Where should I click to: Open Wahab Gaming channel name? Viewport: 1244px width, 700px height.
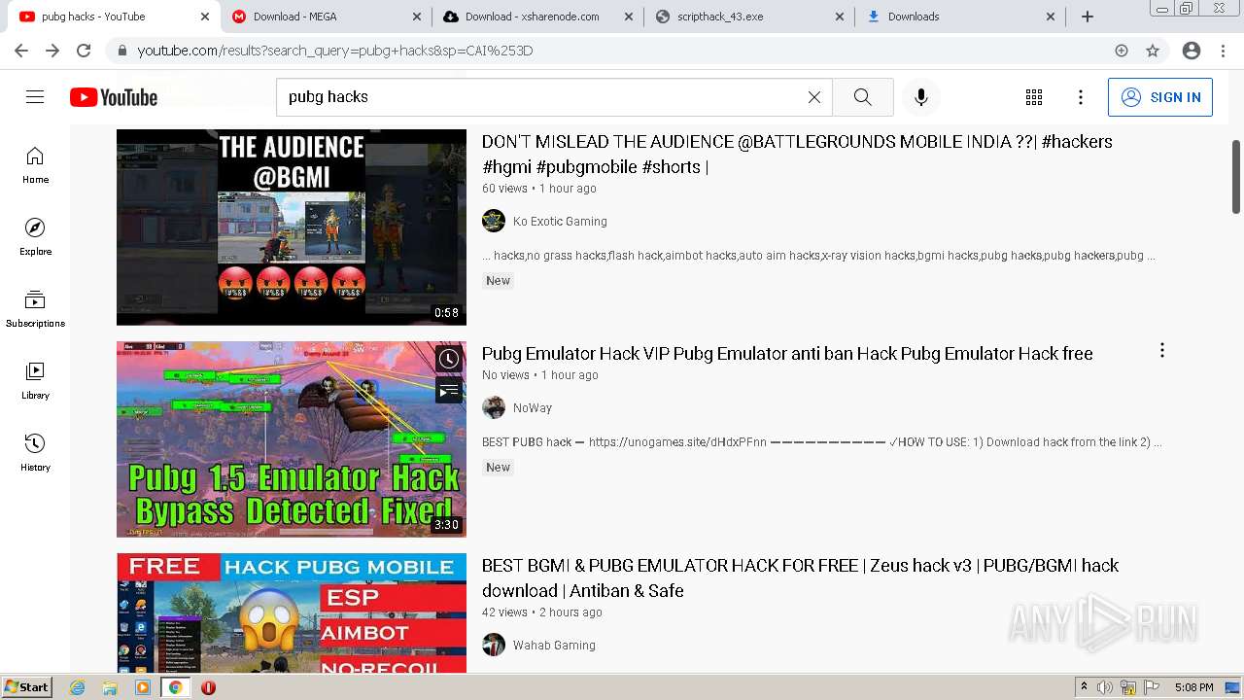(x=554, y=645)
